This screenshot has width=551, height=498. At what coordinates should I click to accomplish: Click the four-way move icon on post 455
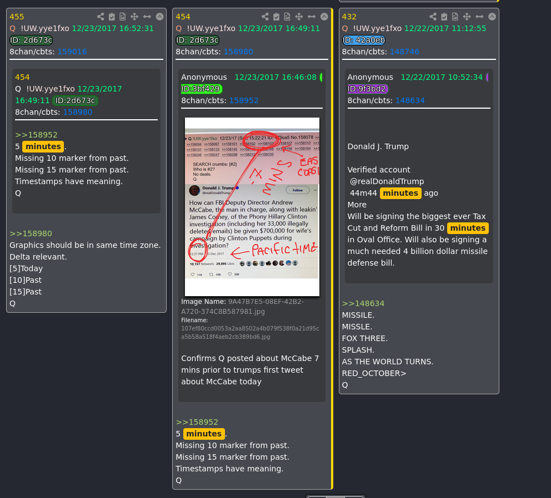[134, 17]
